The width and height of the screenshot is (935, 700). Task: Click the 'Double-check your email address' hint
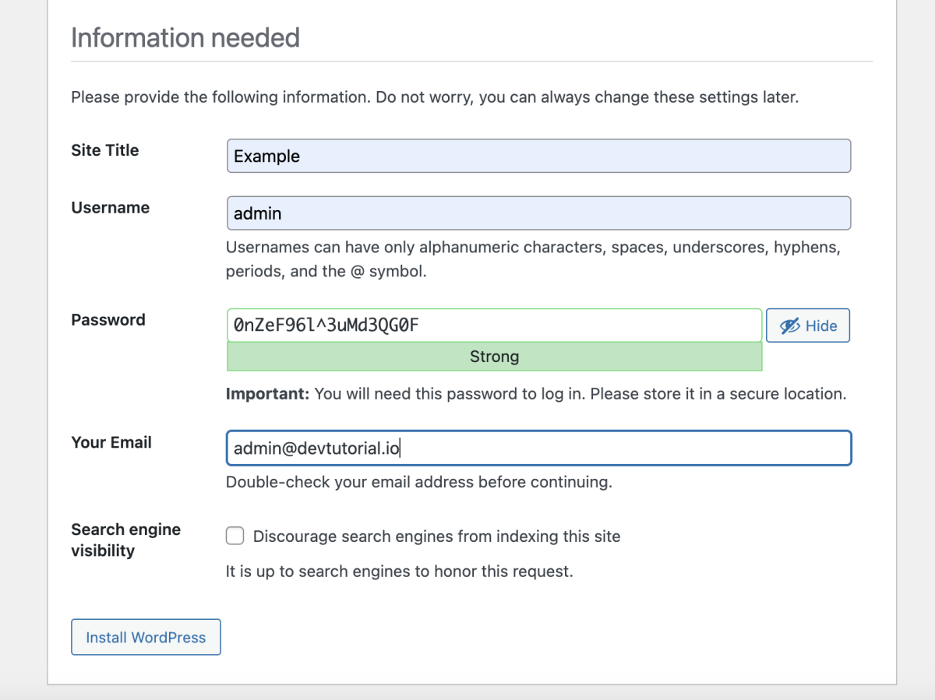pos(419,482)
